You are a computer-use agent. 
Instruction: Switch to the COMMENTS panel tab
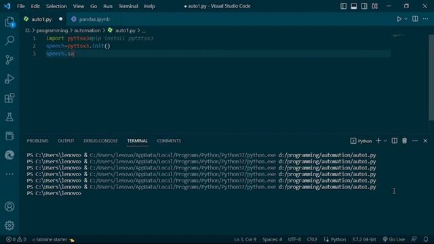tap(169, 141)
